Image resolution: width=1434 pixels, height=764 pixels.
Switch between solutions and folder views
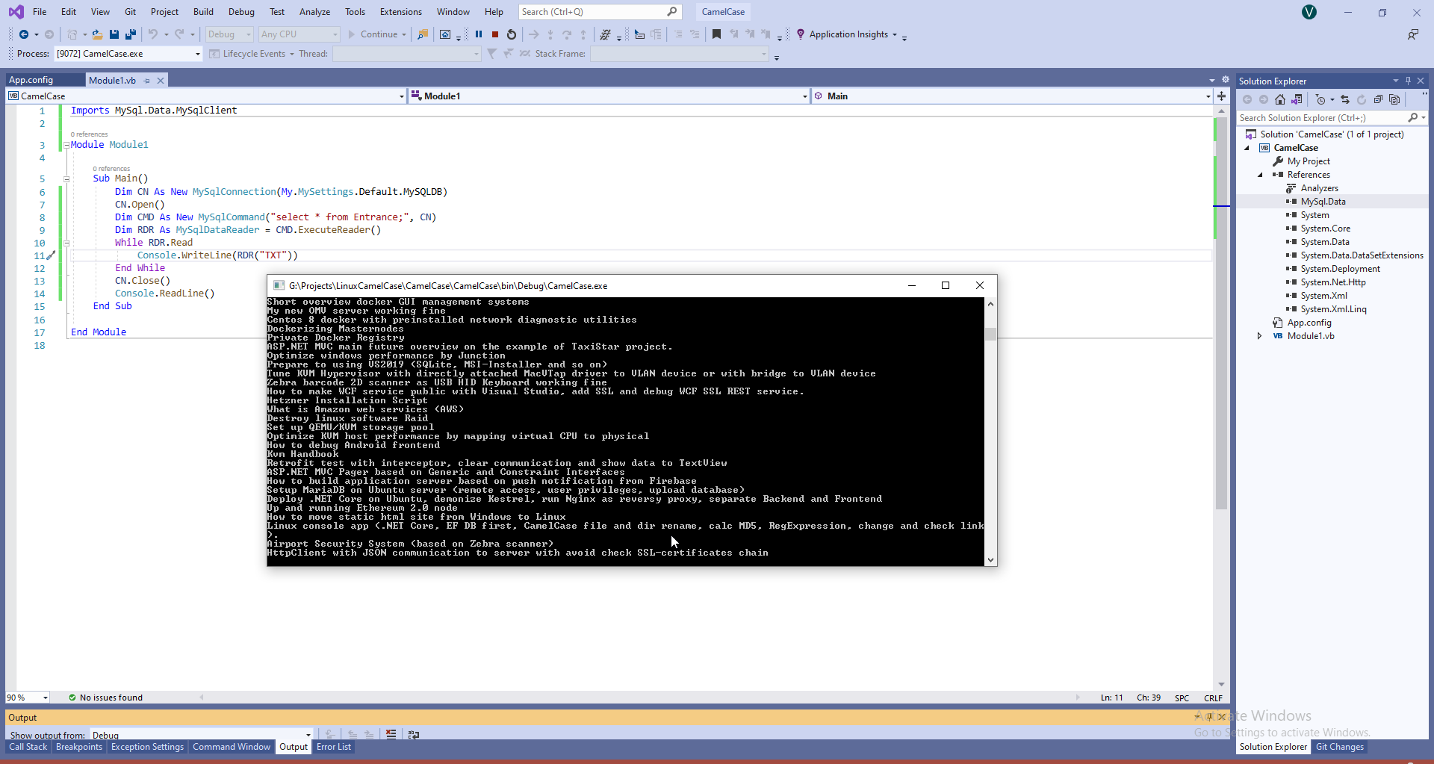pos(1297,99)
